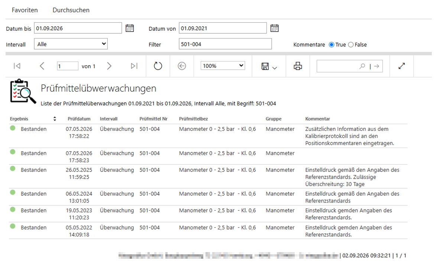Click Bestanden in the 26.05.2025 row
Screen dimensions: 440x268
pos(34,170)
